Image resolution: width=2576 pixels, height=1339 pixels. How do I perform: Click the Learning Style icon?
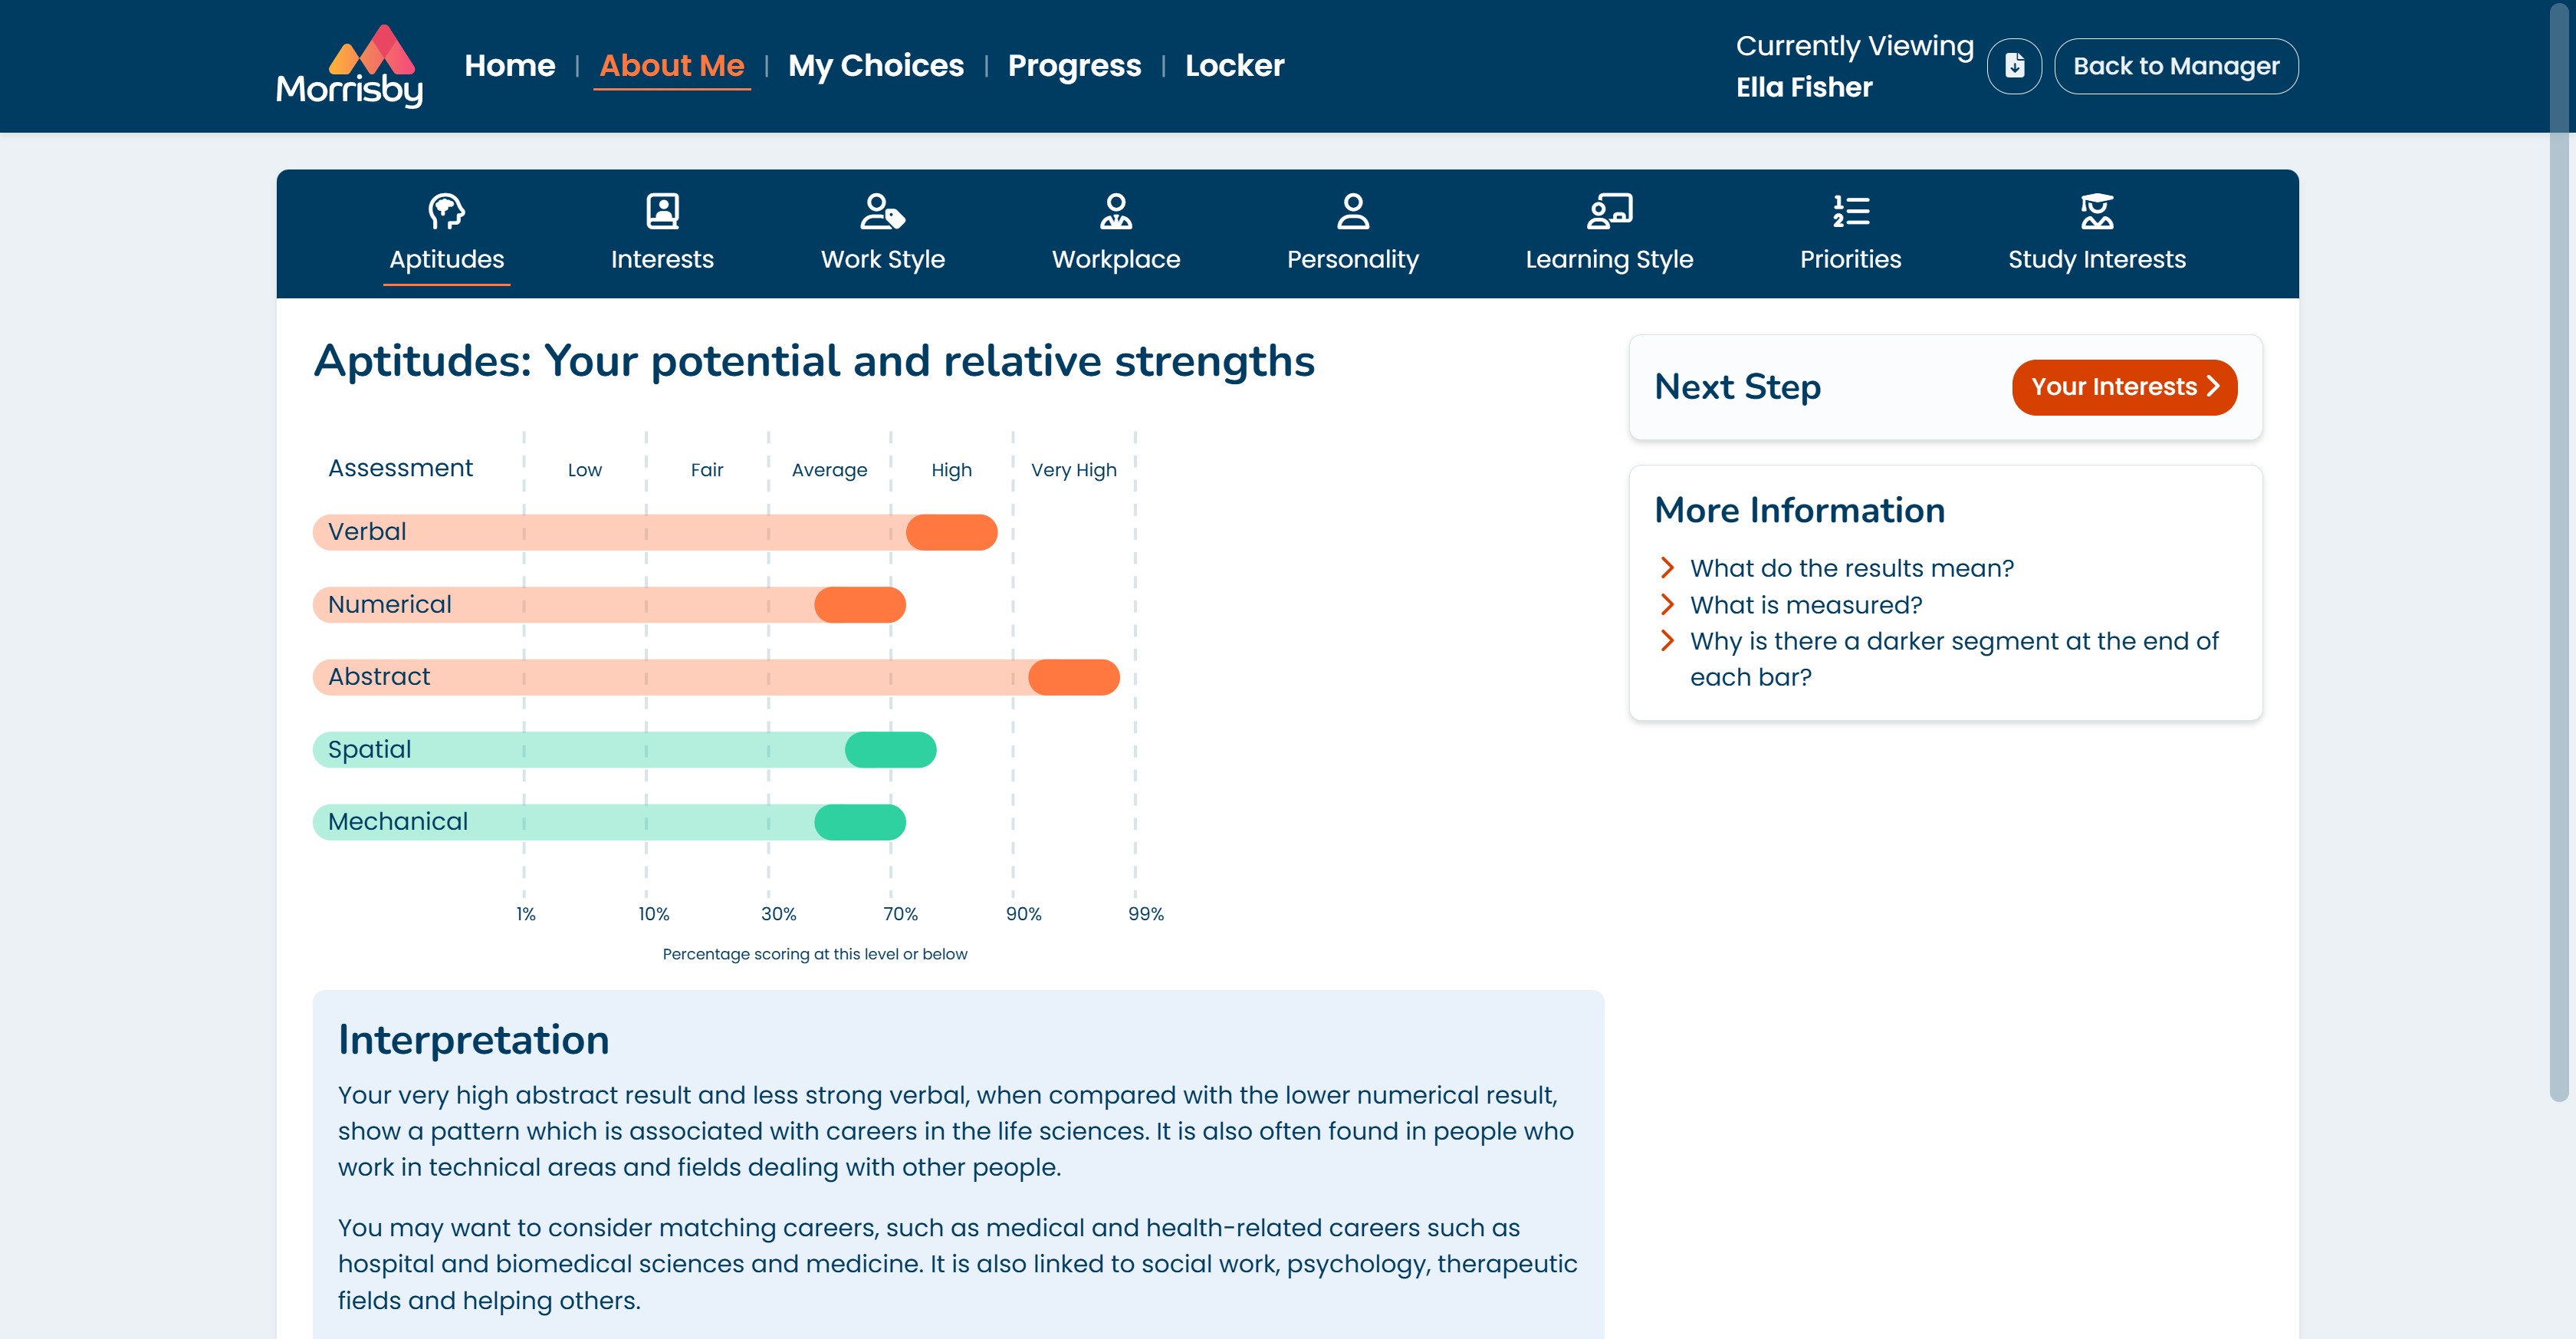1609,211
